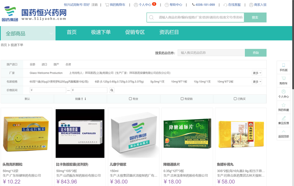Sort by sales descending arrow
Screen dimensions: 294x186
point(85,99)
